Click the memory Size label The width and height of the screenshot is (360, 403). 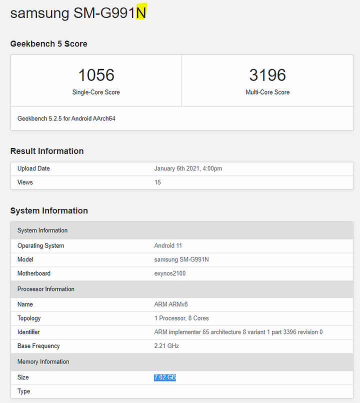coord(23,377)
